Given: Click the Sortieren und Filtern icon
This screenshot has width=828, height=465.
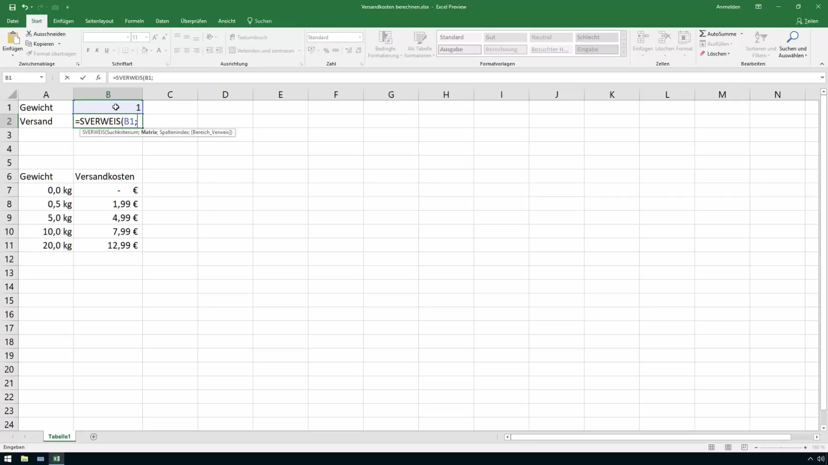Looking at the screenshot, I should [761, 37].
